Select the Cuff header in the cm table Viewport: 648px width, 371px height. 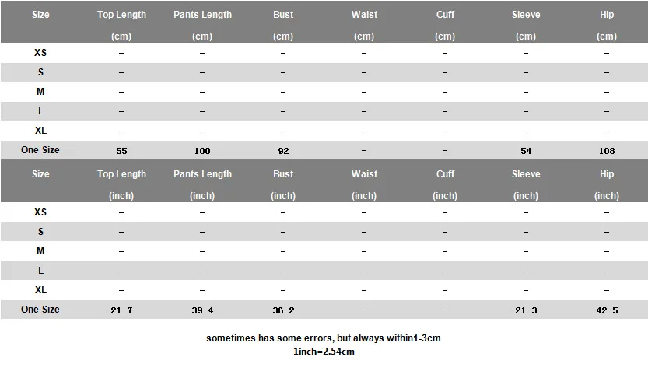(445, 15)
